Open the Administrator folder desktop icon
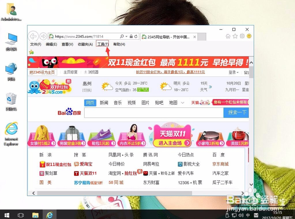Screen dimensions: 295x219 (x=11, y=12)
